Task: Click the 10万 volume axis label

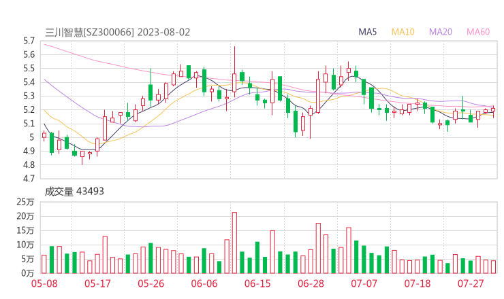Action: (25, 245)
